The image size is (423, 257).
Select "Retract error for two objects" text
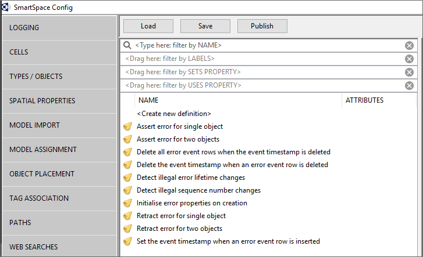point(179,229)
